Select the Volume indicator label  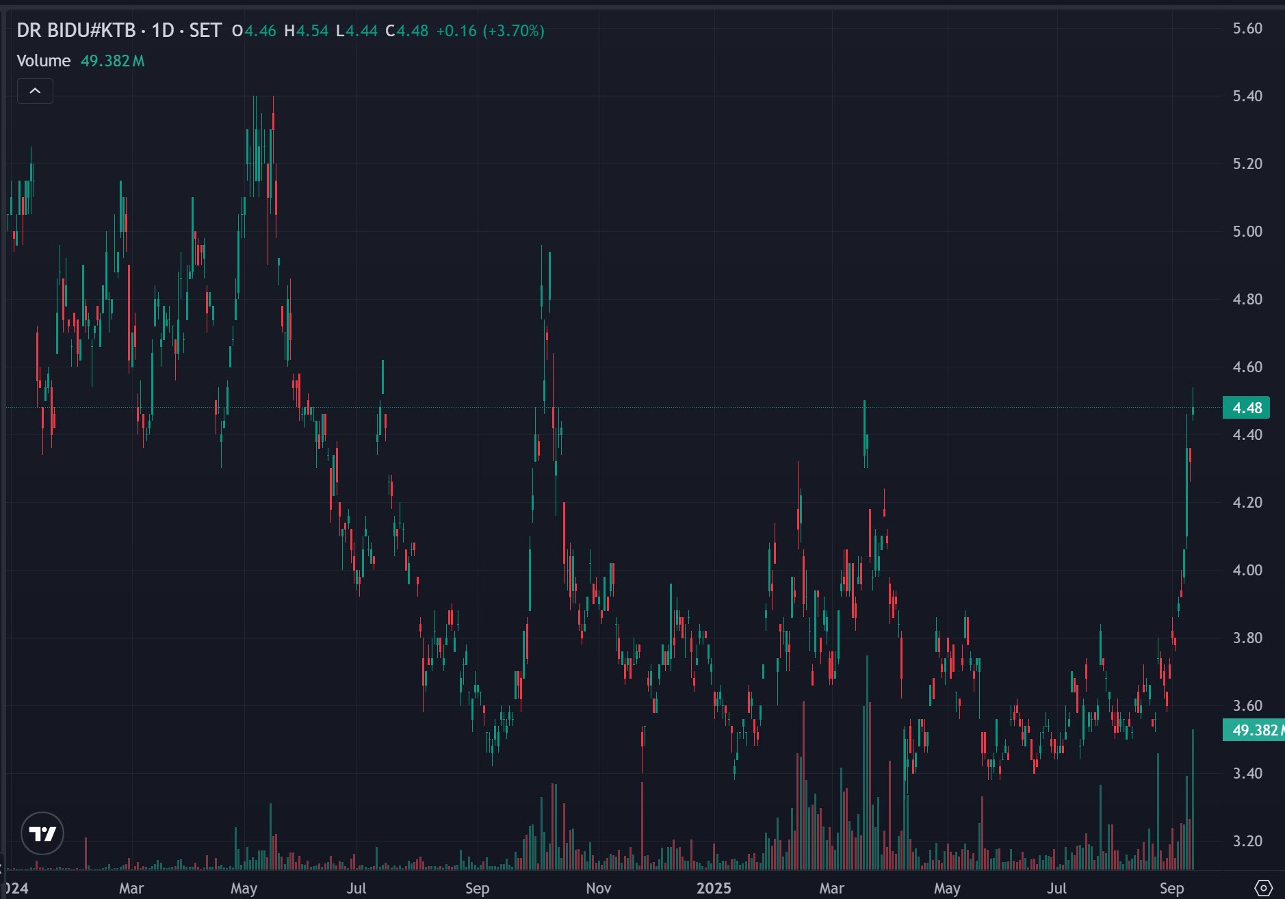click(44, 61)
